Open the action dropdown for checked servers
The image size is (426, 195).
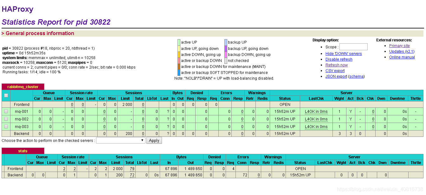pos(121,140)
